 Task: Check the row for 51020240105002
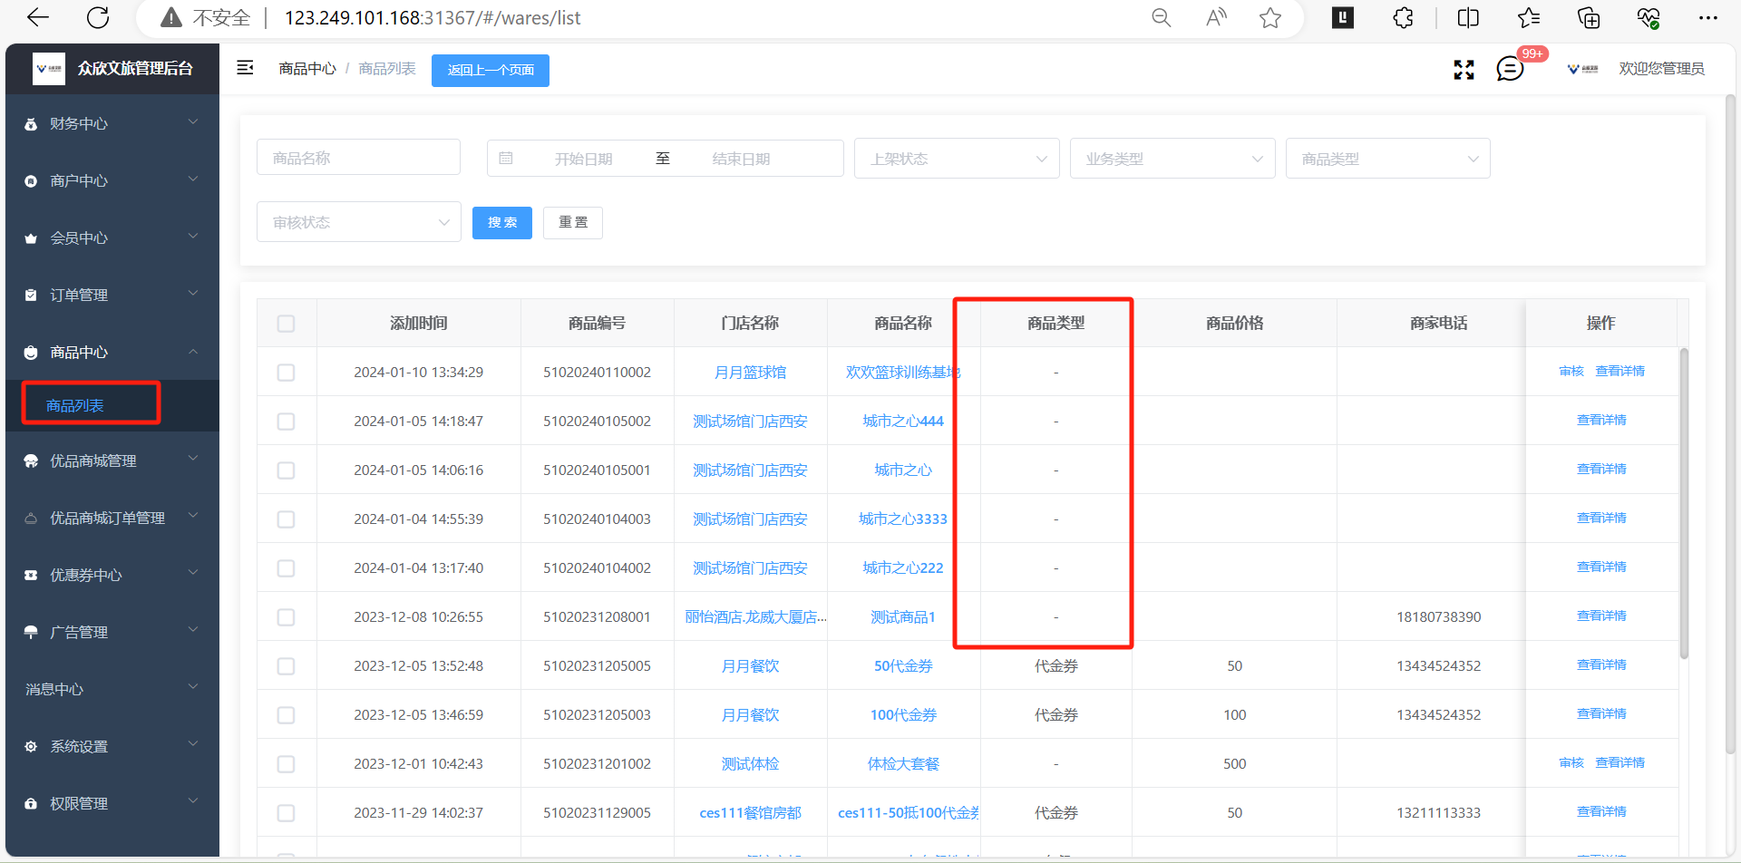pyautogui.click(x=286, y=422)
